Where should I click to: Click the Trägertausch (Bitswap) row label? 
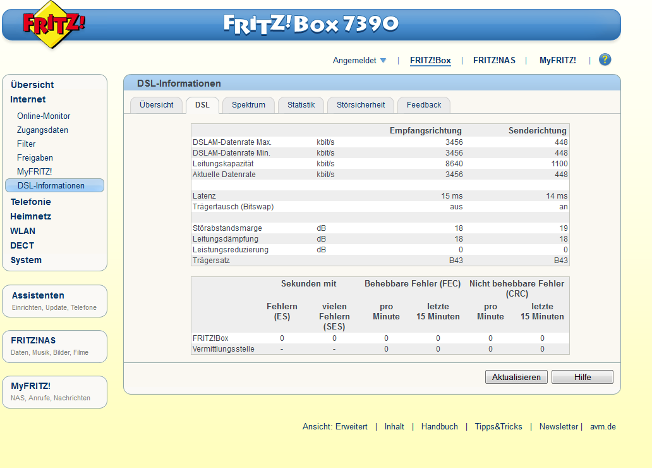tap(233, 207)
